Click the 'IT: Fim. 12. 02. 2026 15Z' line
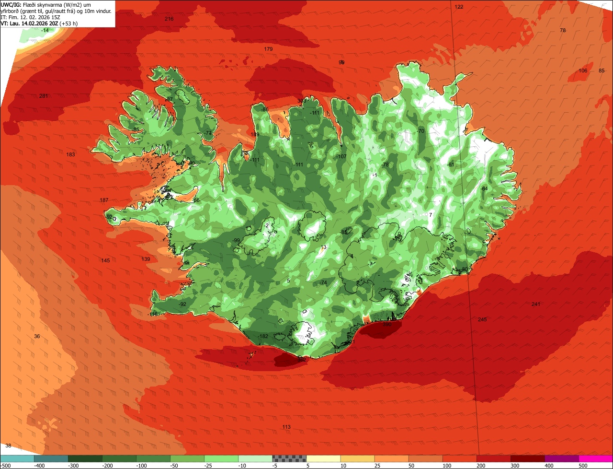The image size is (613, 469). click(x=30, y=17)
